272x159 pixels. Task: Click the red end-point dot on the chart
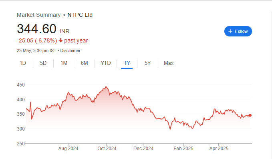(x=250, y=115)
